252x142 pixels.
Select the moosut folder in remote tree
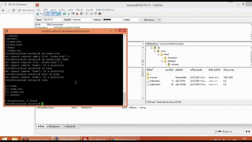[x=171, y=61]
